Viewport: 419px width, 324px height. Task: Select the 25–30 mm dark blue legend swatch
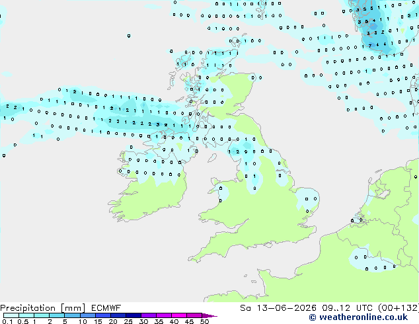click(x=133, y=315)
